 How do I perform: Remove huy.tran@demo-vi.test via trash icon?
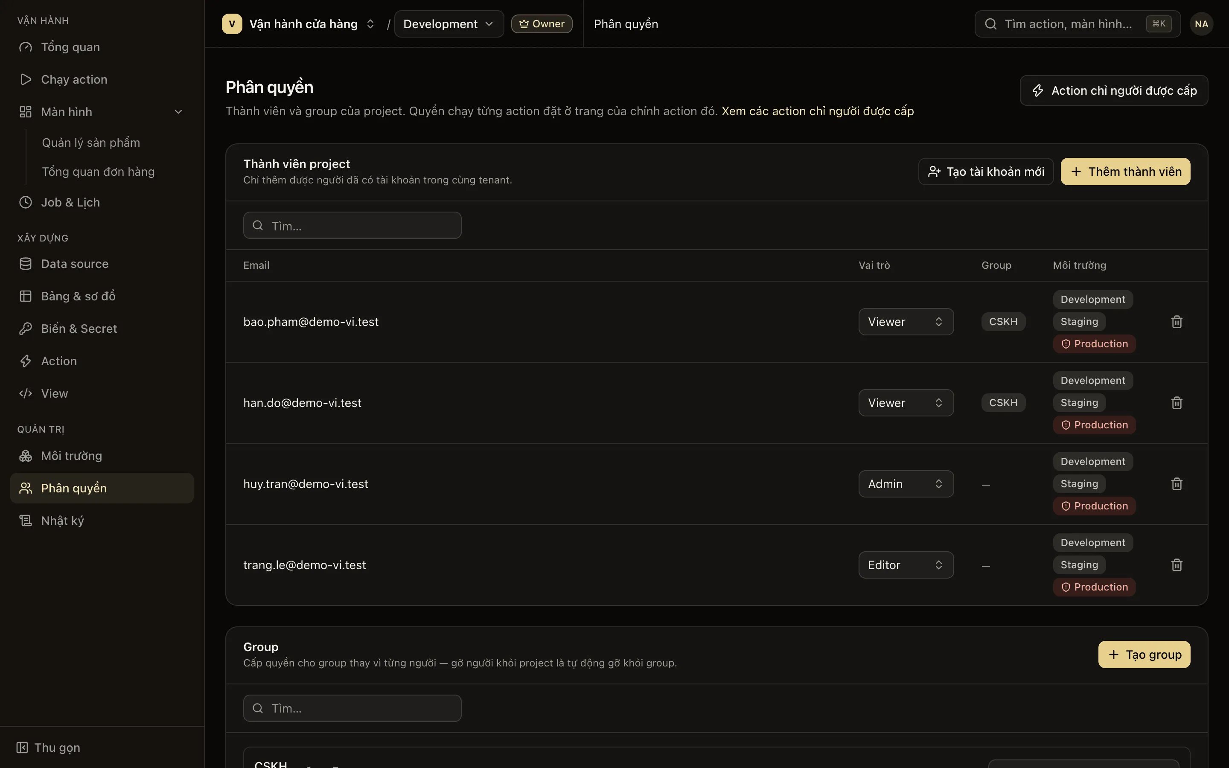[x=1177, y=483]
